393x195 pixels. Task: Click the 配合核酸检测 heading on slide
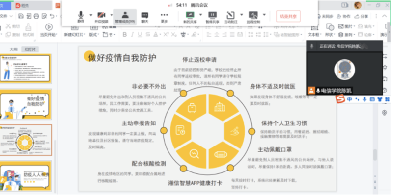click(149, 164)
